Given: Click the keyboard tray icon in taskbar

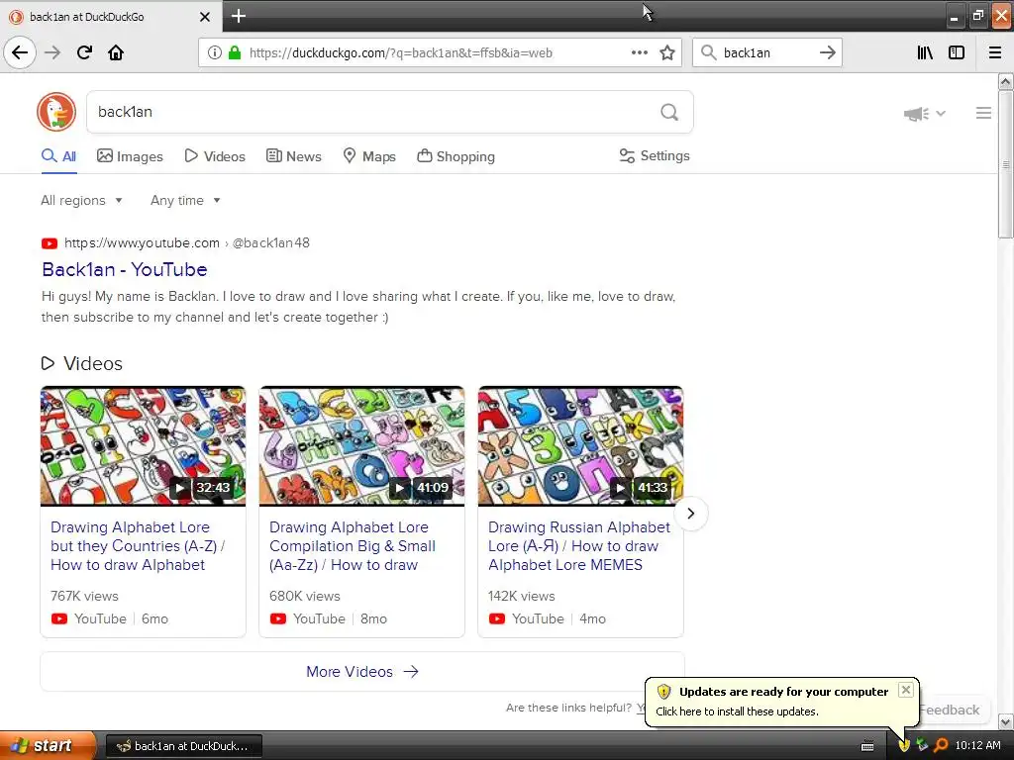Looking at the screenshot, I should (x=867, y=746).
